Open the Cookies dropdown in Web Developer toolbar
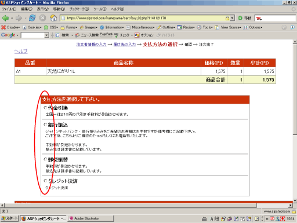 tap(32, 27)
